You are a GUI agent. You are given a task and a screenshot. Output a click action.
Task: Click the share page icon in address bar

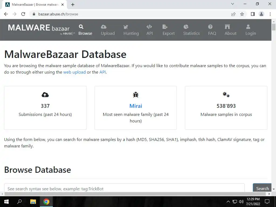pyautogui.click(x=233, y=14)
